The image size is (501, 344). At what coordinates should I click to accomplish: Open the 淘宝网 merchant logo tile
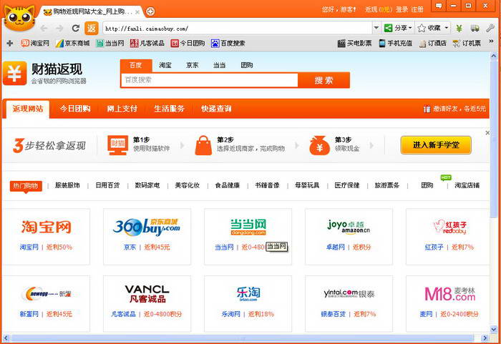tap(47, 227)
